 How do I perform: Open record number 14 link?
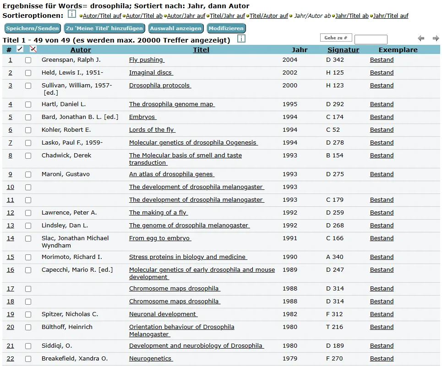(11, 238)
